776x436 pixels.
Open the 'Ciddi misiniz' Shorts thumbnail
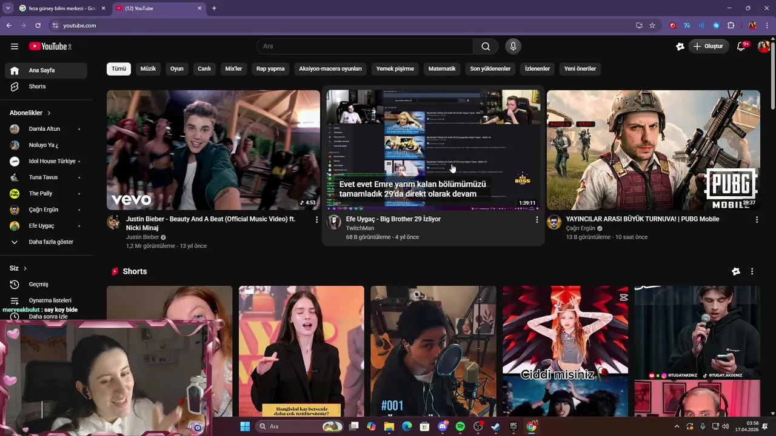tap(565, 351)
